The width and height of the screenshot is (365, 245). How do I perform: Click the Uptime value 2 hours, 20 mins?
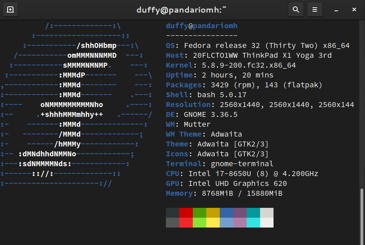click(x=238, y=75)
